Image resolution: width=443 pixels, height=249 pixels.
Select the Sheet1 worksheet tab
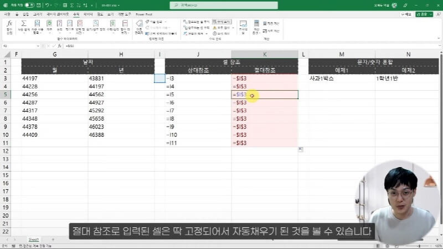(34, 240)
